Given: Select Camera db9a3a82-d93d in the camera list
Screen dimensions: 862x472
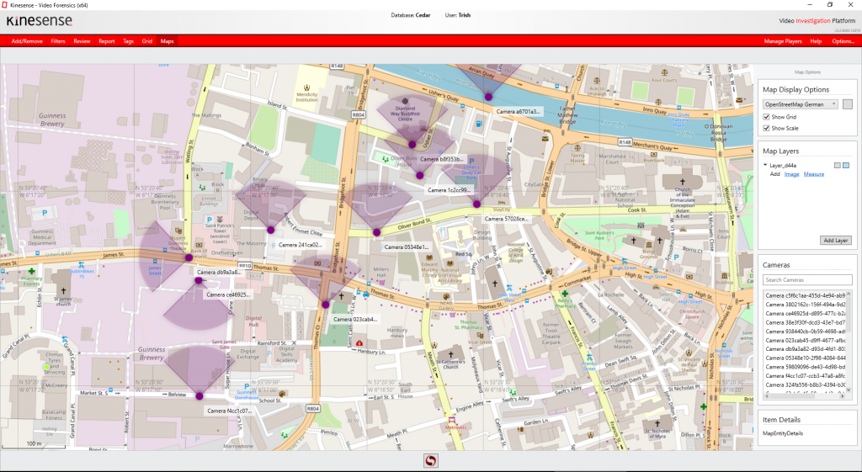Looking at the screenshot, I should tap(805, 349).
